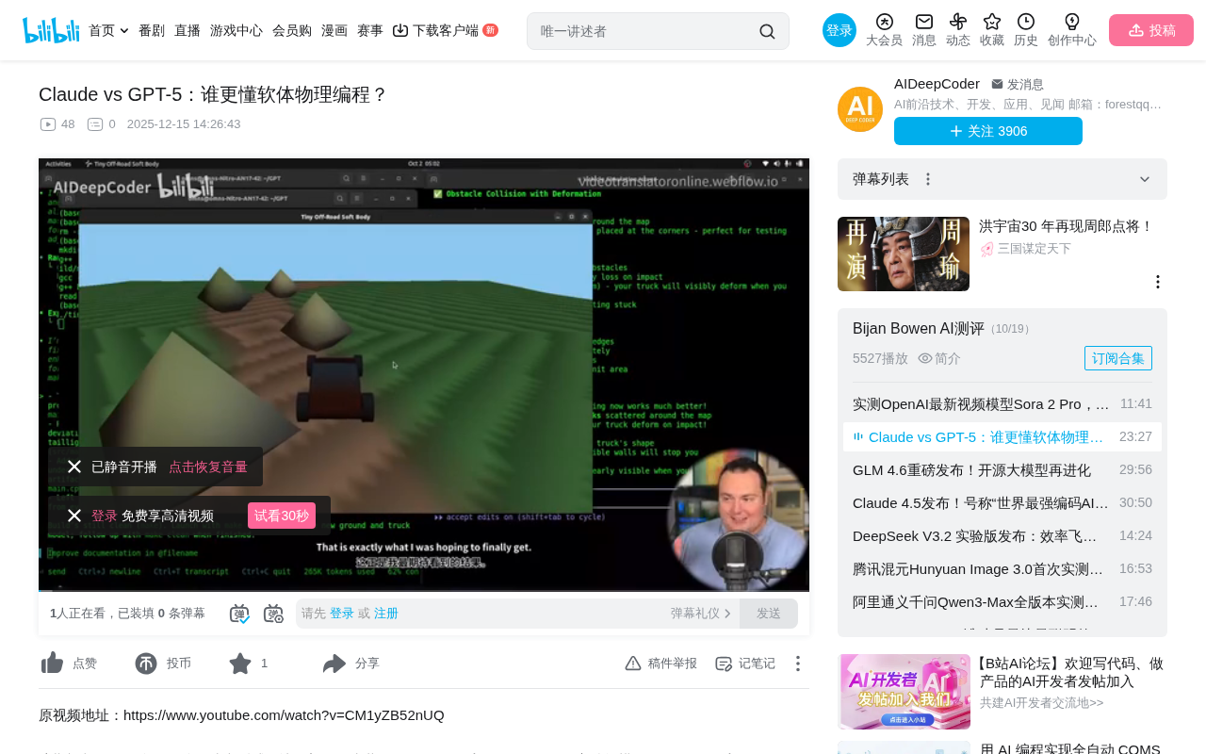This screenshot has height=754, width=1206.
Task: Go to 游戏中心 page
Action: tap(236, 30)
